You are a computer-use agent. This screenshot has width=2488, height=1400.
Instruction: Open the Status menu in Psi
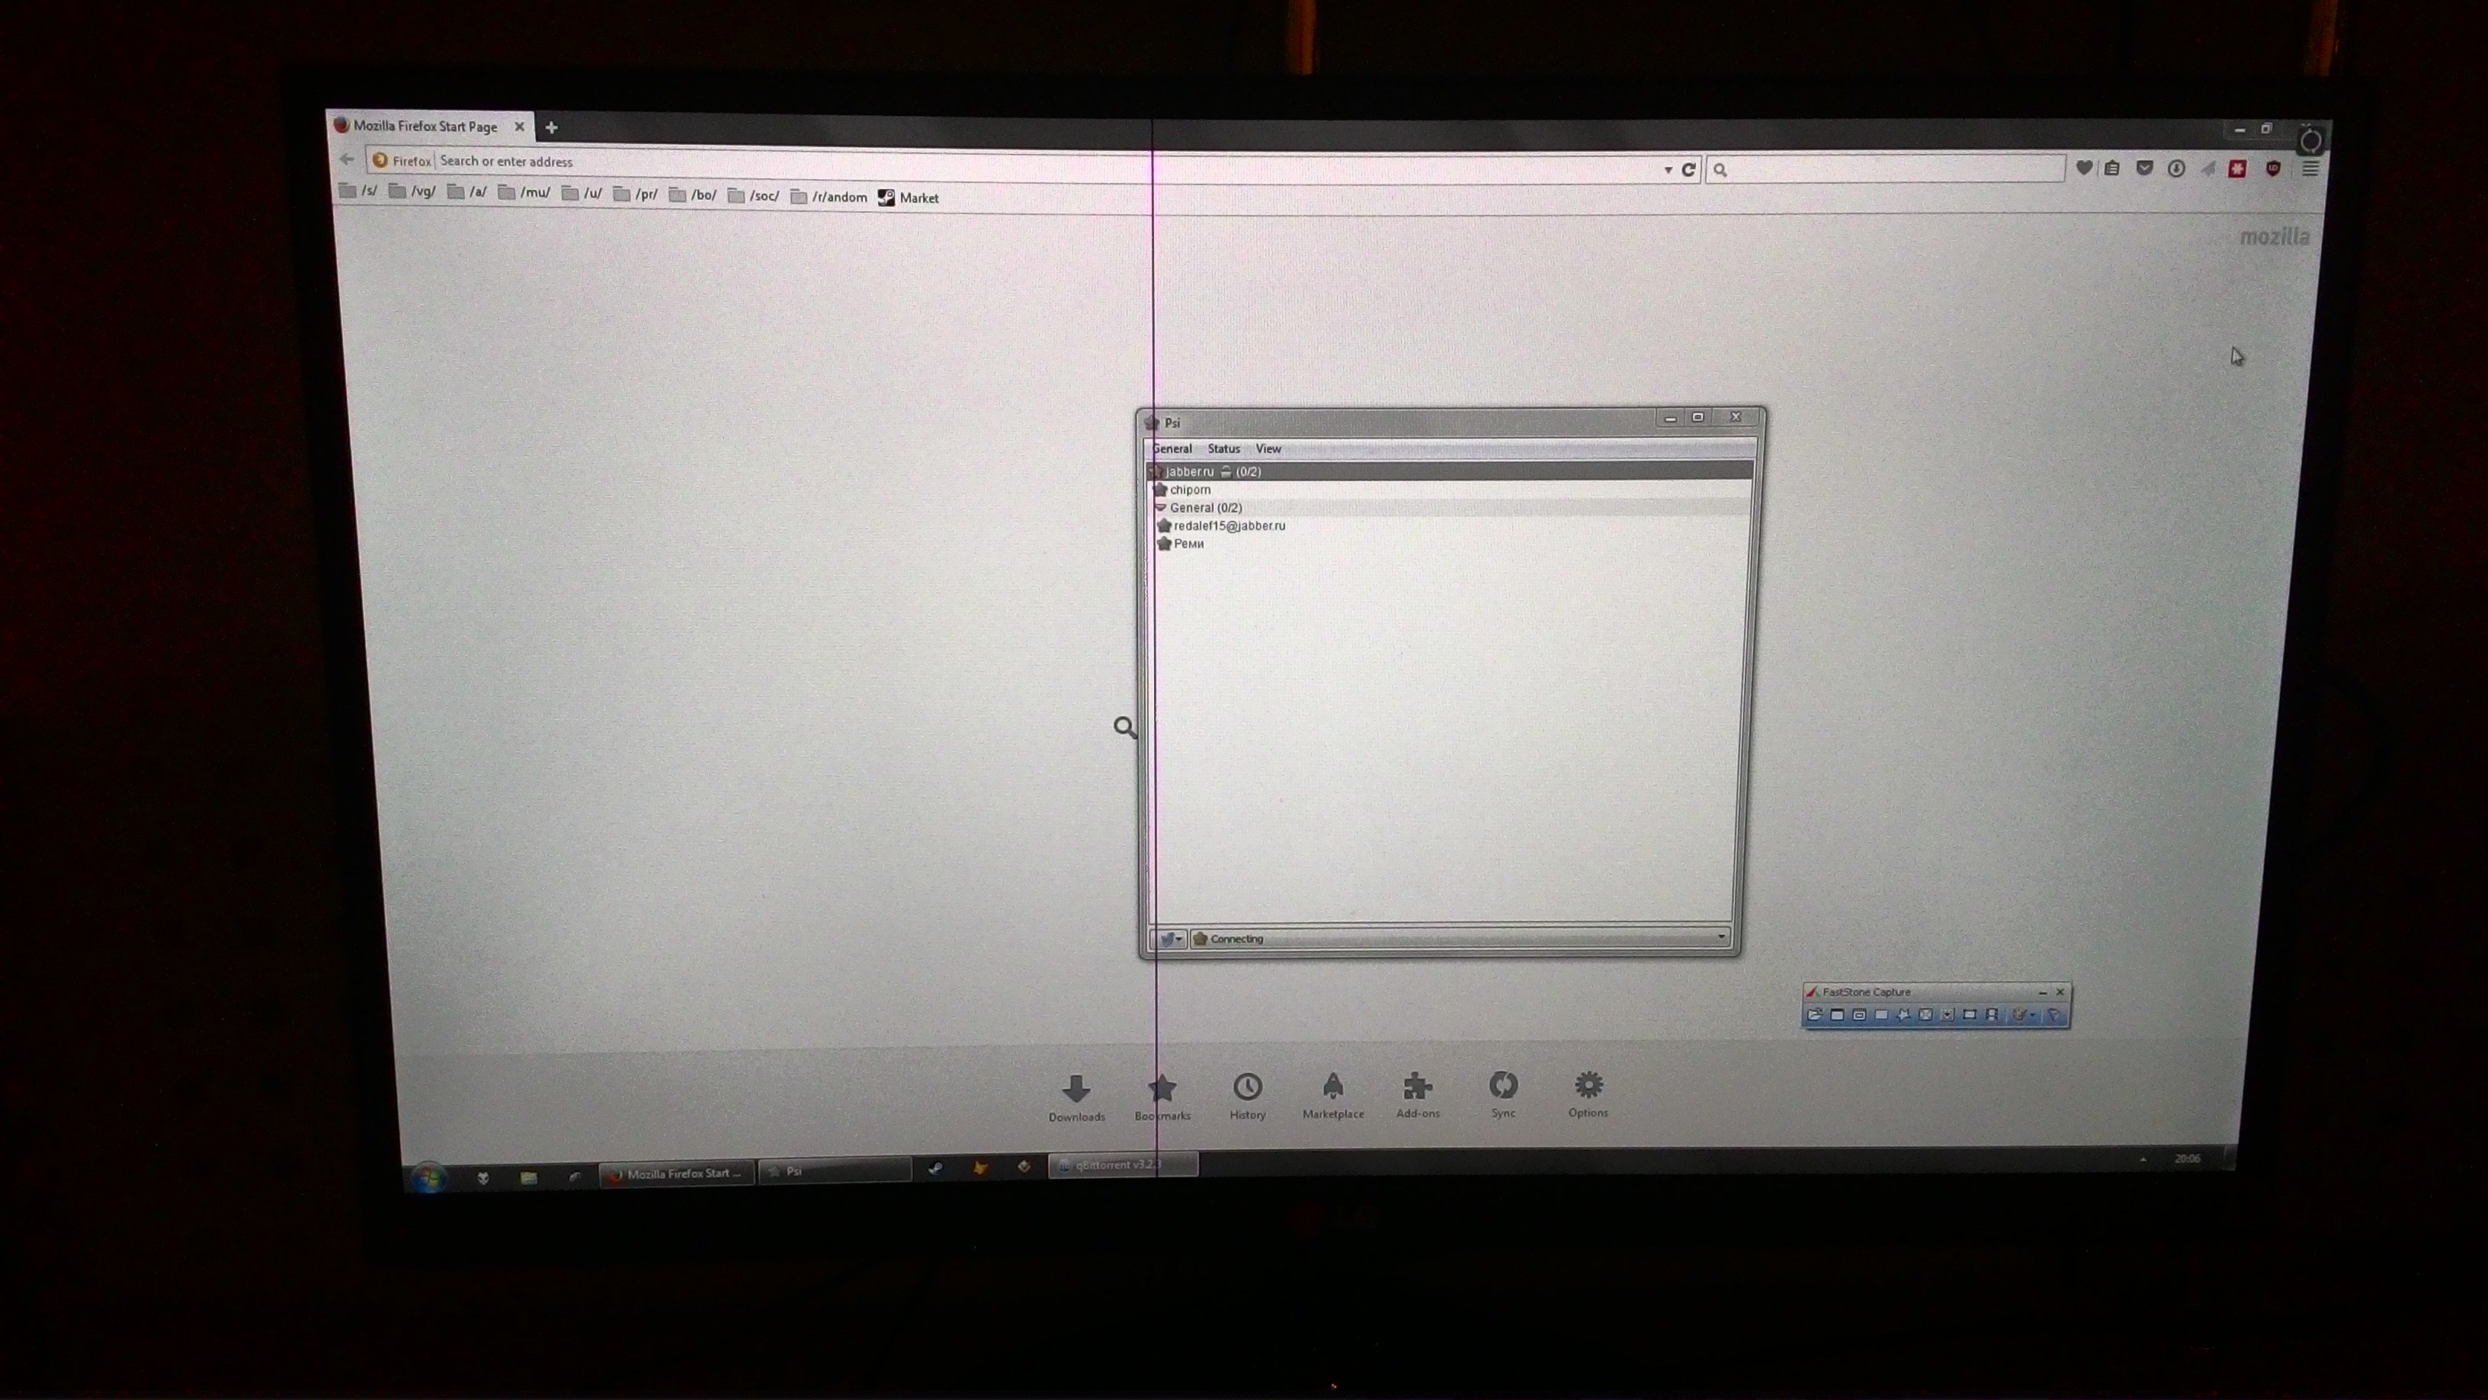pos(1223,448)
